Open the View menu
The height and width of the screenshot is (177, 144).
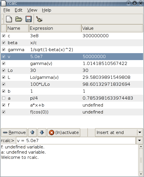(32, 10)
